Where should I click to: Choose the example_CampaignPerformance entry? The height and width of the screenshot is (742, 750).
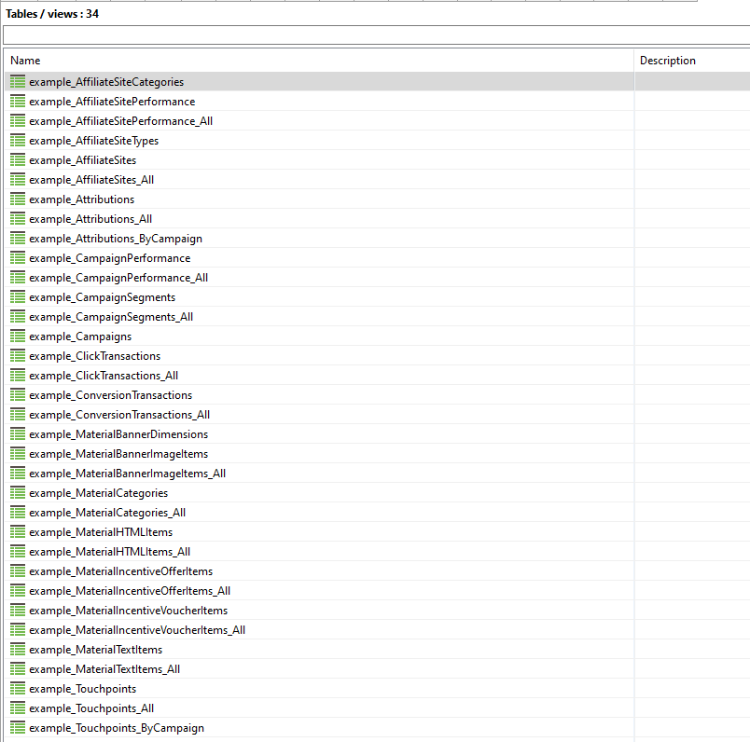coord(109,258)
